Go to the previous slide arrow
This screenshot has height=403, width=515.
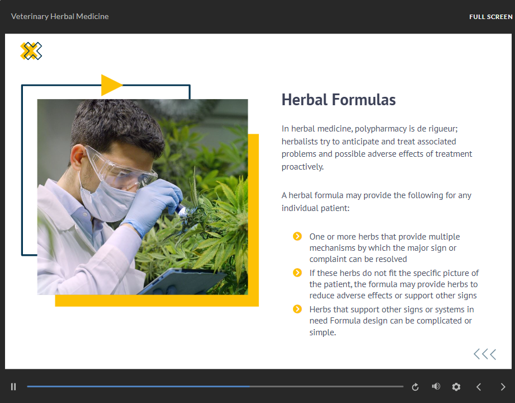(479, 387)
